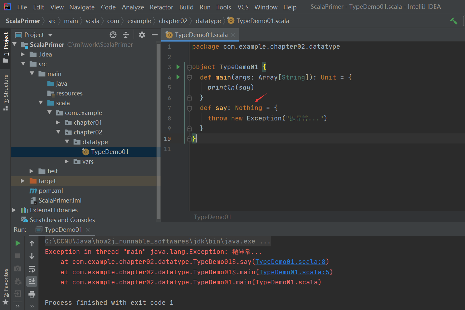This screenshot has width=465, height=310.
Task: Collapse the chapter02 package
Action: click(x=58, y=132)
